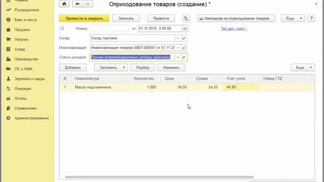Screen dimensions: 324x182
Task: Open Руководителю section in sidebar
Action: coord(27,10)
